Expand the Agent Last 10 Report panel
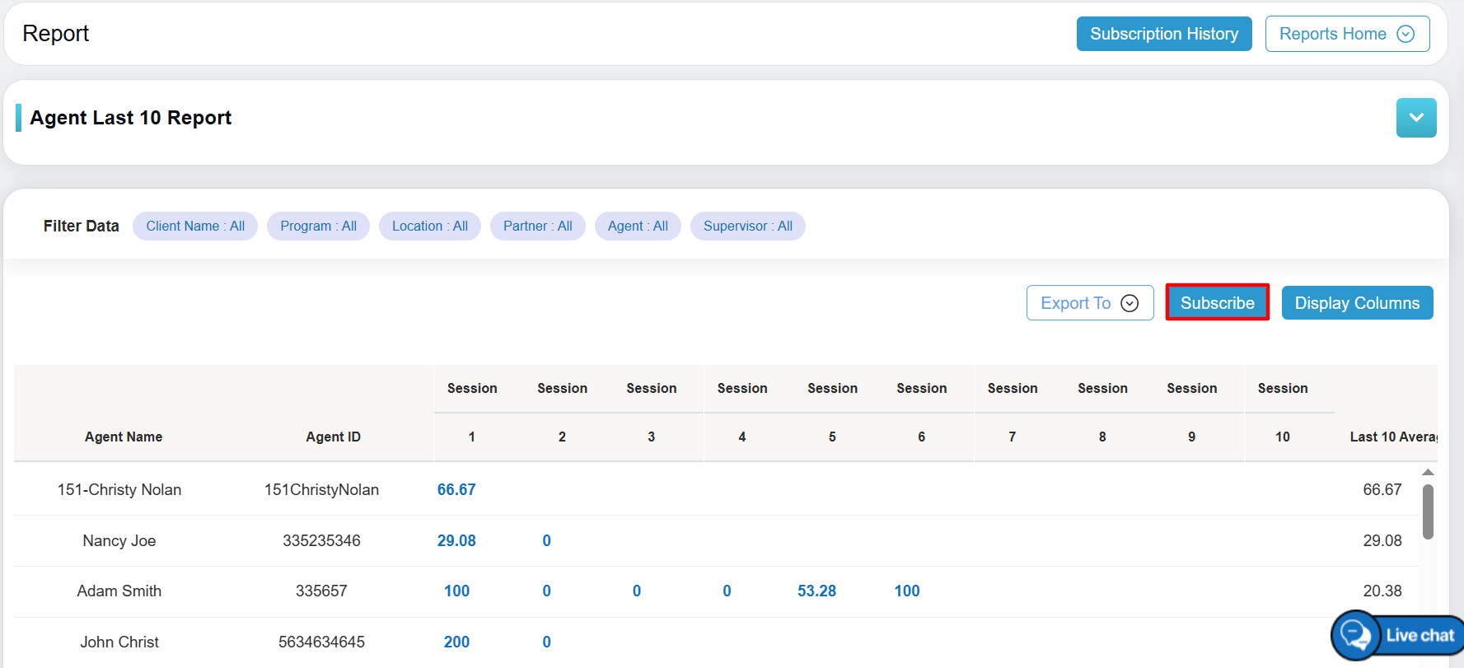 tap(1415, 118)
